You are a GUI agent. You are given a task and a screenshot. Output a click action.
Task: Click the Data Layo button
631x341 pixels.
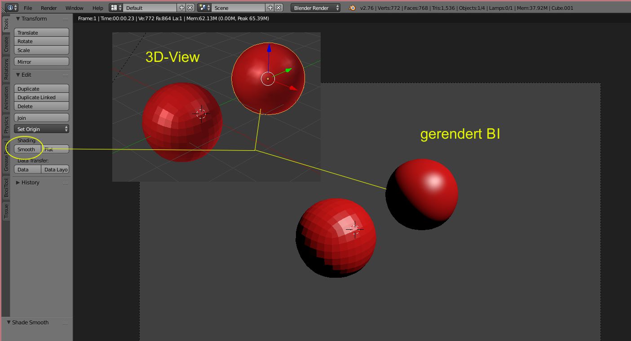point(55,169)
